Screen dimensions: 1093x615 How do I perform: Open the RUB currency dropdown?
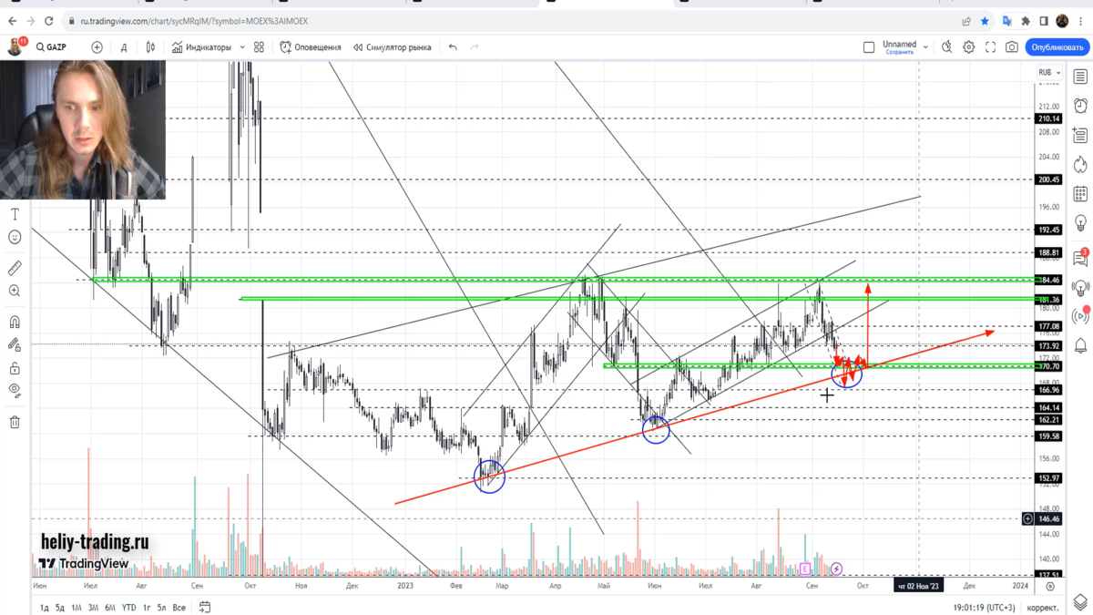point(1048,73)
